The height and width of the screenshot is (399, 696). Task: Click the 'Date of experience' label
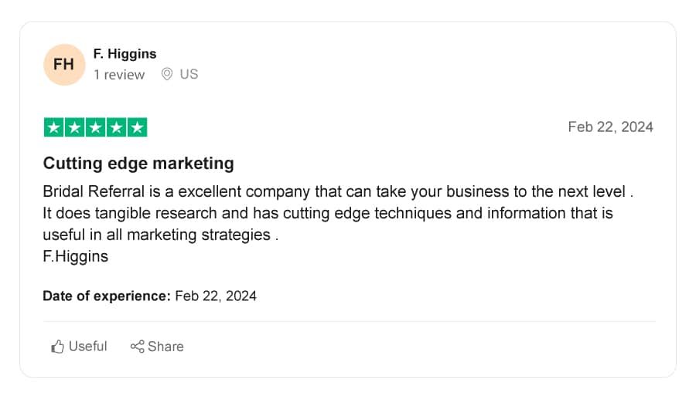pos(107,296)
